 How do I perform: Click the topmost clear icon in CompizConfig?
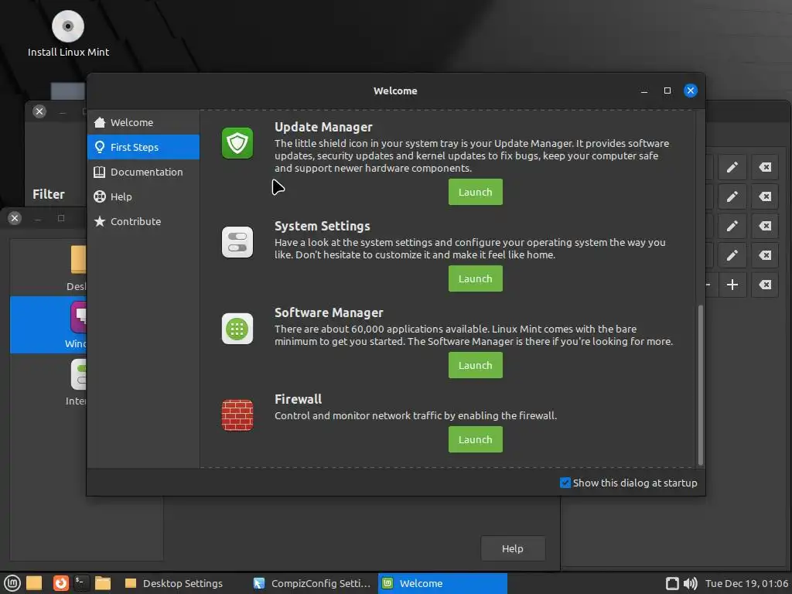pos(765,167)
